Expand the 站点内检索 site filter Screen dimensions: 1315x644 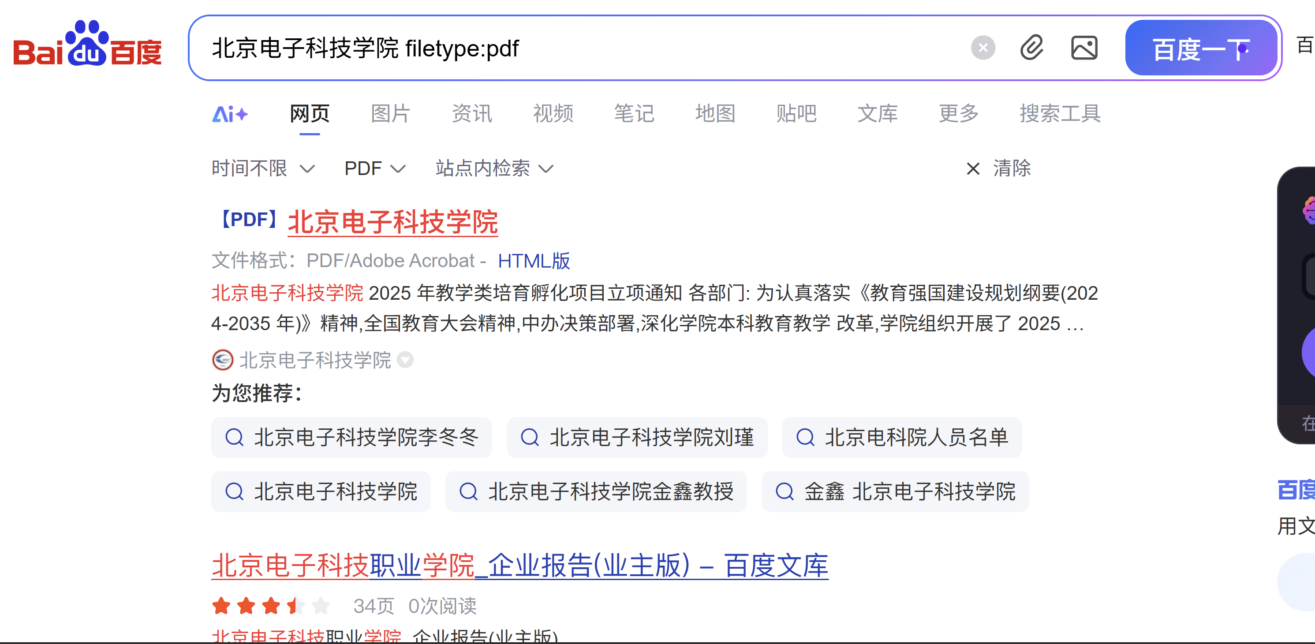tap(494, 168)
